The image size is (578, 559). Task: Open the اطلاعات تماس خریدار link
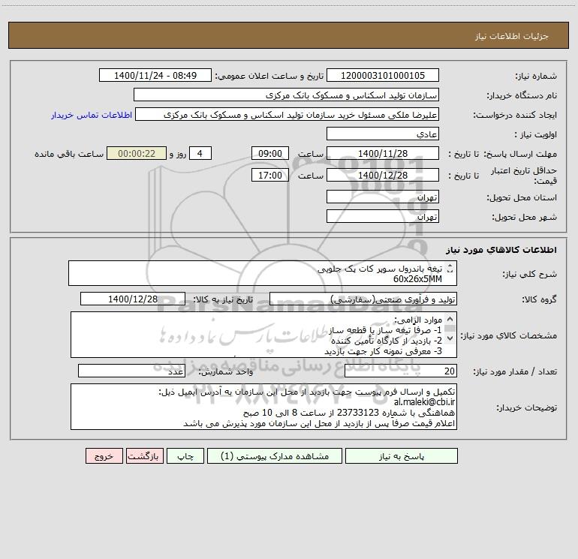click(92, 115)
